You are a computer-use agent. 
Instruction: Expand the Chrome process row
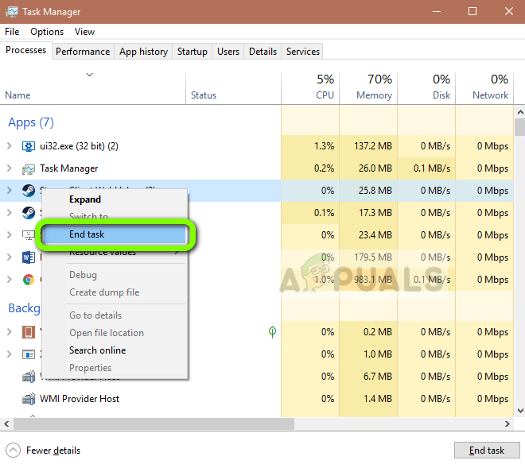click(x=10, y=280)
